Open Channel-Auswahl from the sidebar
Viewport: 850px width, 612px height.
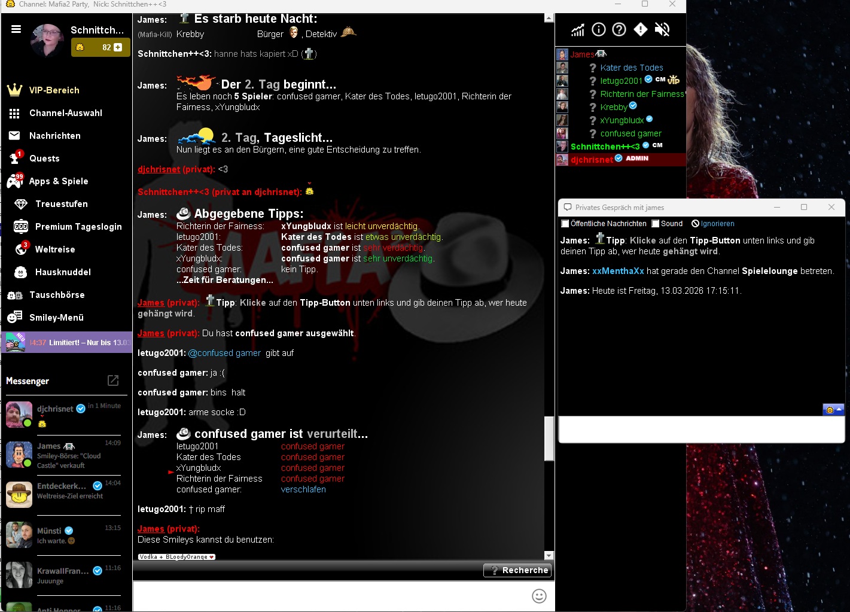(x=65, y=113)
